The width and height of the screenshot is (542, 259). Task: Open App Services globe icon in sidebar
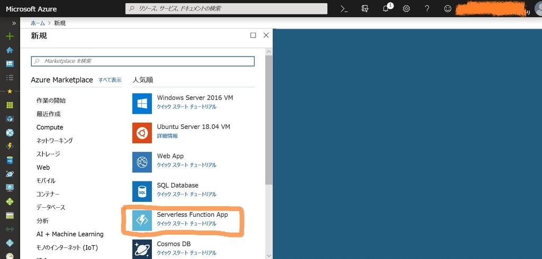pyautogui.click(x=10, y=133)
